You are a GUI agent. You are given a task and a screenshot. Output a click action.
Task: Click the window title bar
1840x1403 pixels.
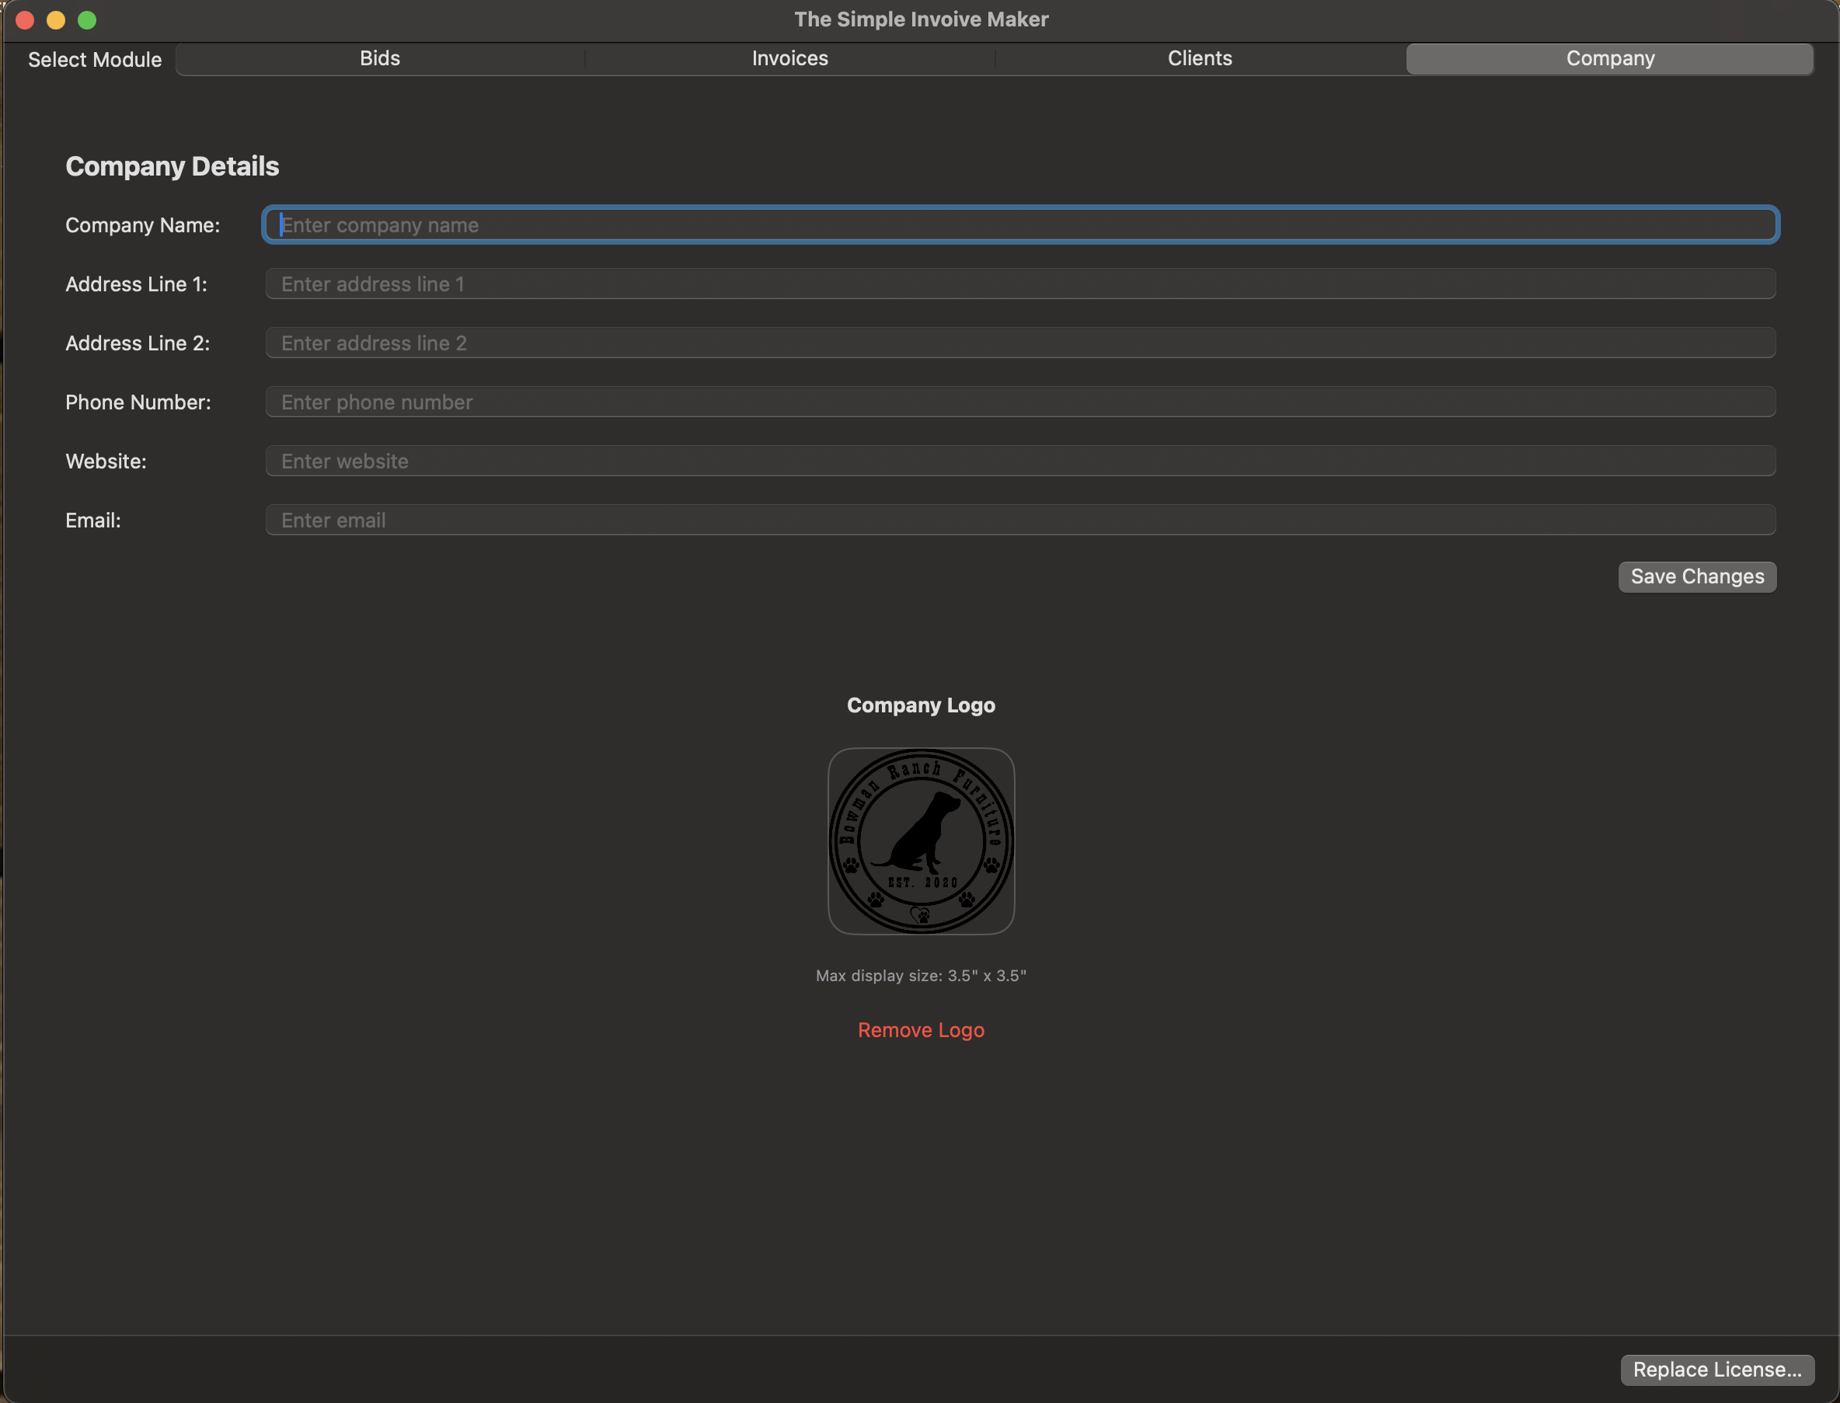tap(921, 19)
